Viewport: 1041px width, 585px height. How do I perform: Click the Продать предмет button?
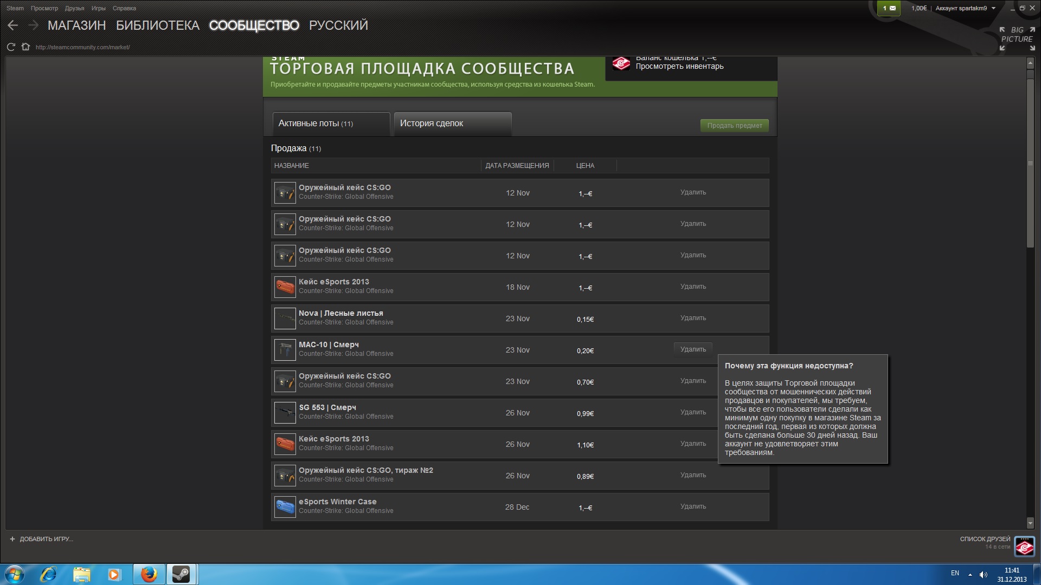click(735, 126)
